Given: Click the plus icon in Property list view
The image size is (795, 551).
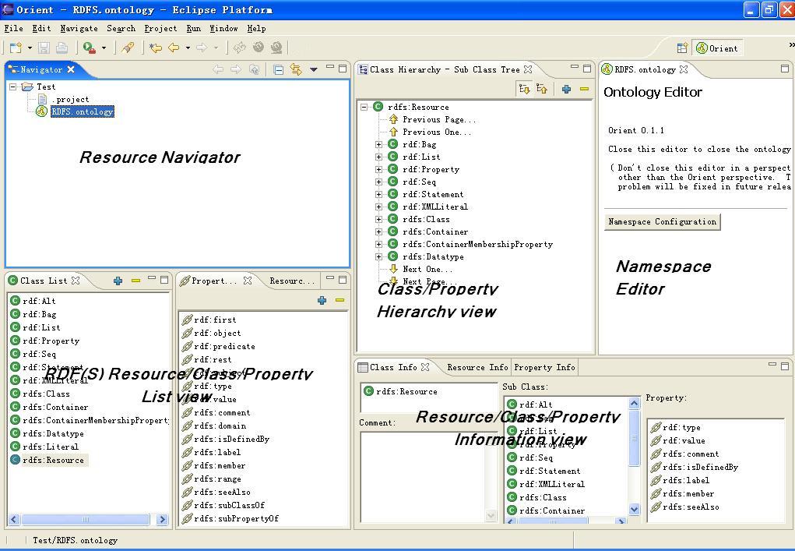Looking at the screenshot, I should click(322, 300).
